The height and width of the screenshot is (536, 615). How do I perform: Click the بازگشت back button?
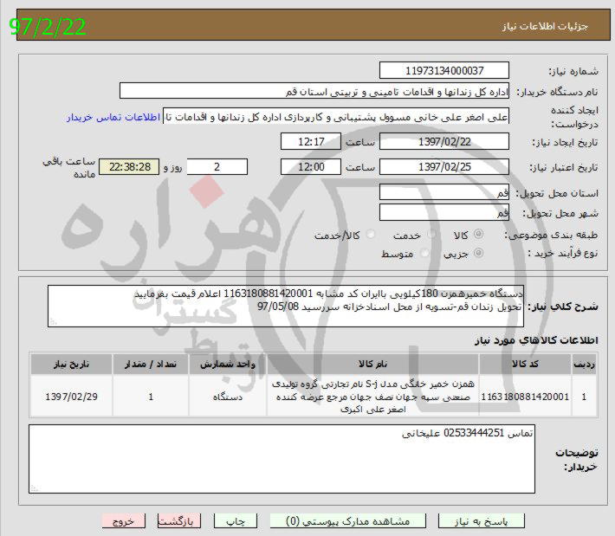click(x=178, y=521)
